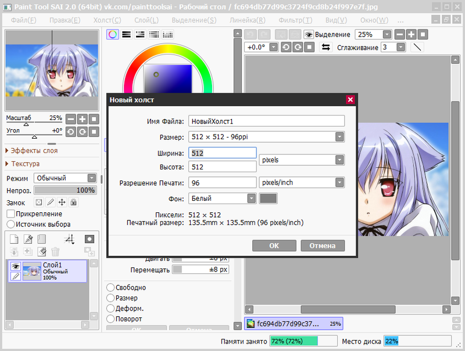Click the new layer folder icon
Image resolution: width=465 pixels, height=351 pixels.
(x=41, y=239)
